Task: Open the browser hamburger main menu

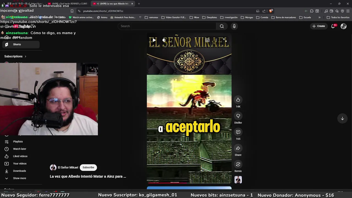Action: pos(348,11)
